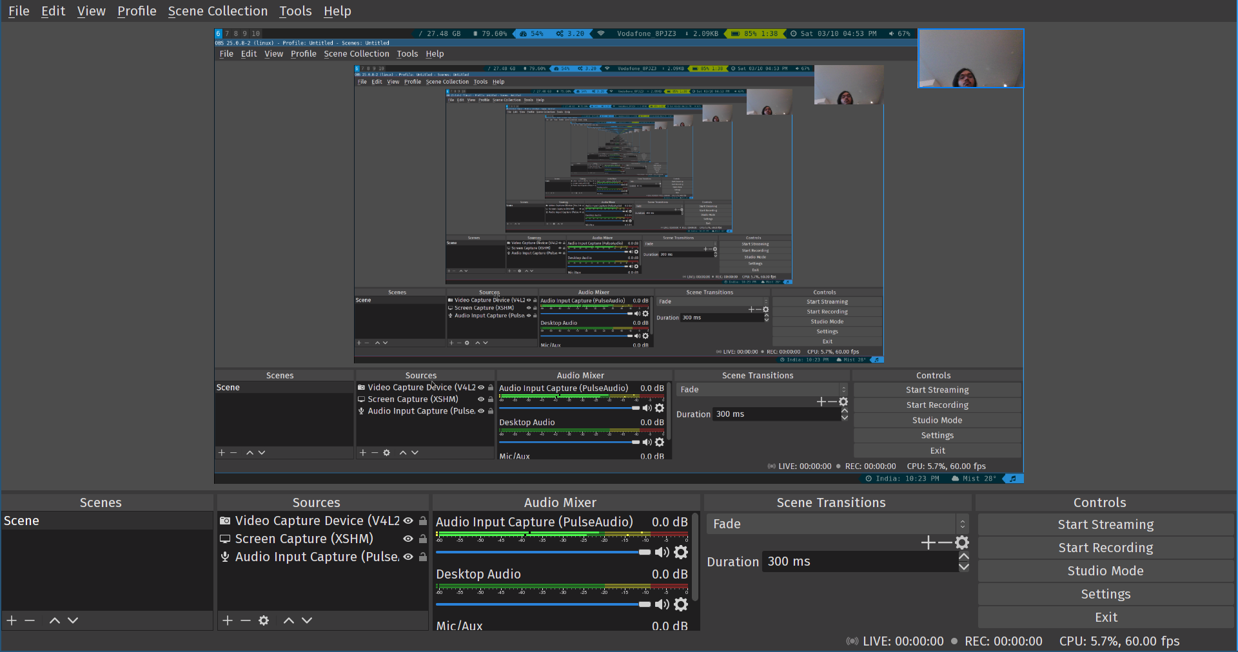The height and width of the screenshot is (652, 1238).
Task: Add a new source with the plus icon
Action: pyautogui.click(x=228, y=620)
